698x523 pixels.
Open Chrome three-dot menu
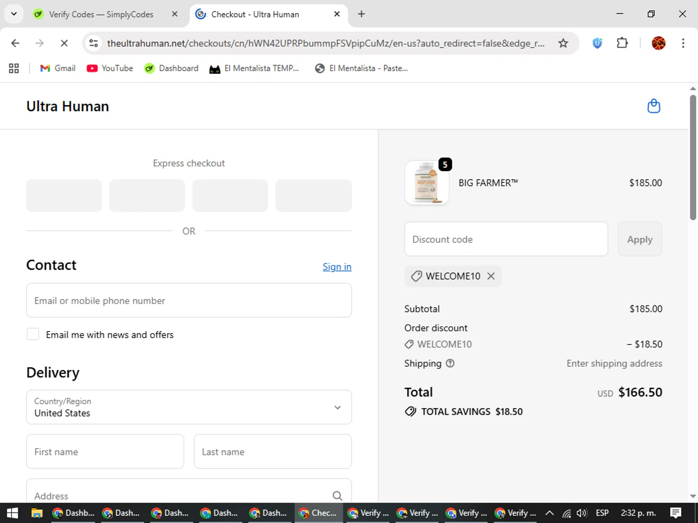coord(683,43)
